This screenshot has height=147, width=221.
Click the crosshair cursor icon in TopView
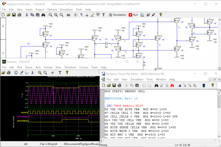click(x=52, y=73)
